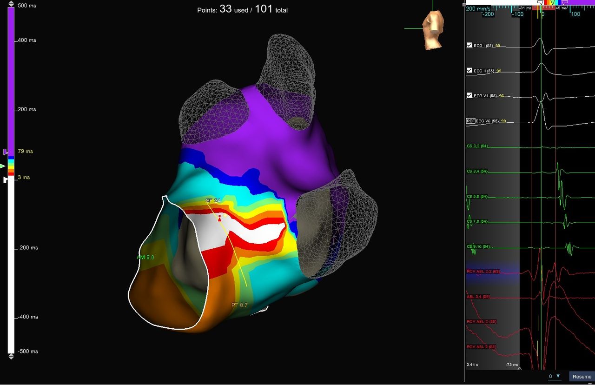Click the purple caliper marker above timeline
Image resolution: width=595 pixels, height=385 pixels.
[564, 3]
